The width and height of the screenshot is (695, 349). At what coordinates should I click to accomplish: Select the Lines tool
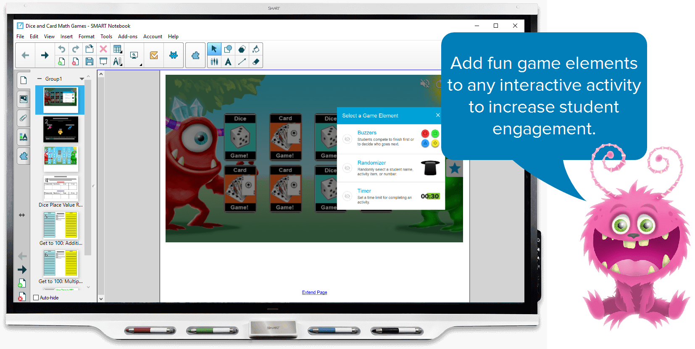point(242,62)
